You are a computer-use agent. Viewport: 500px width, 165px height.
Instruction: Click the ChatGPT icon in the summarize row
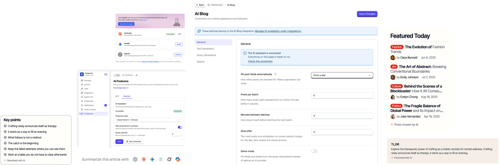135,159
